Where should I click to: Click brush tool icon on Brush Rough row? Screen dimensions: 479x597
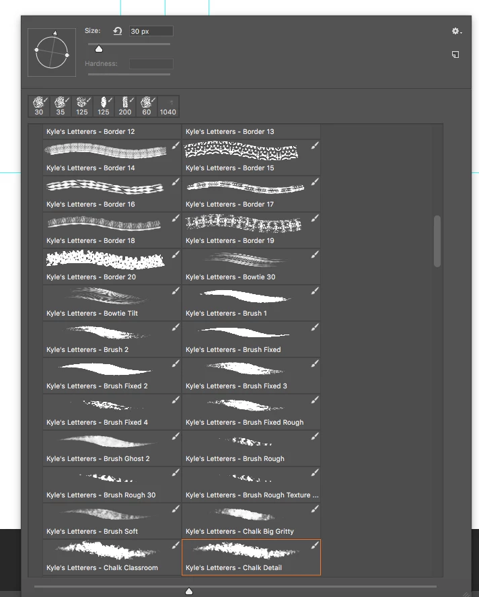(x=315, y=436)
